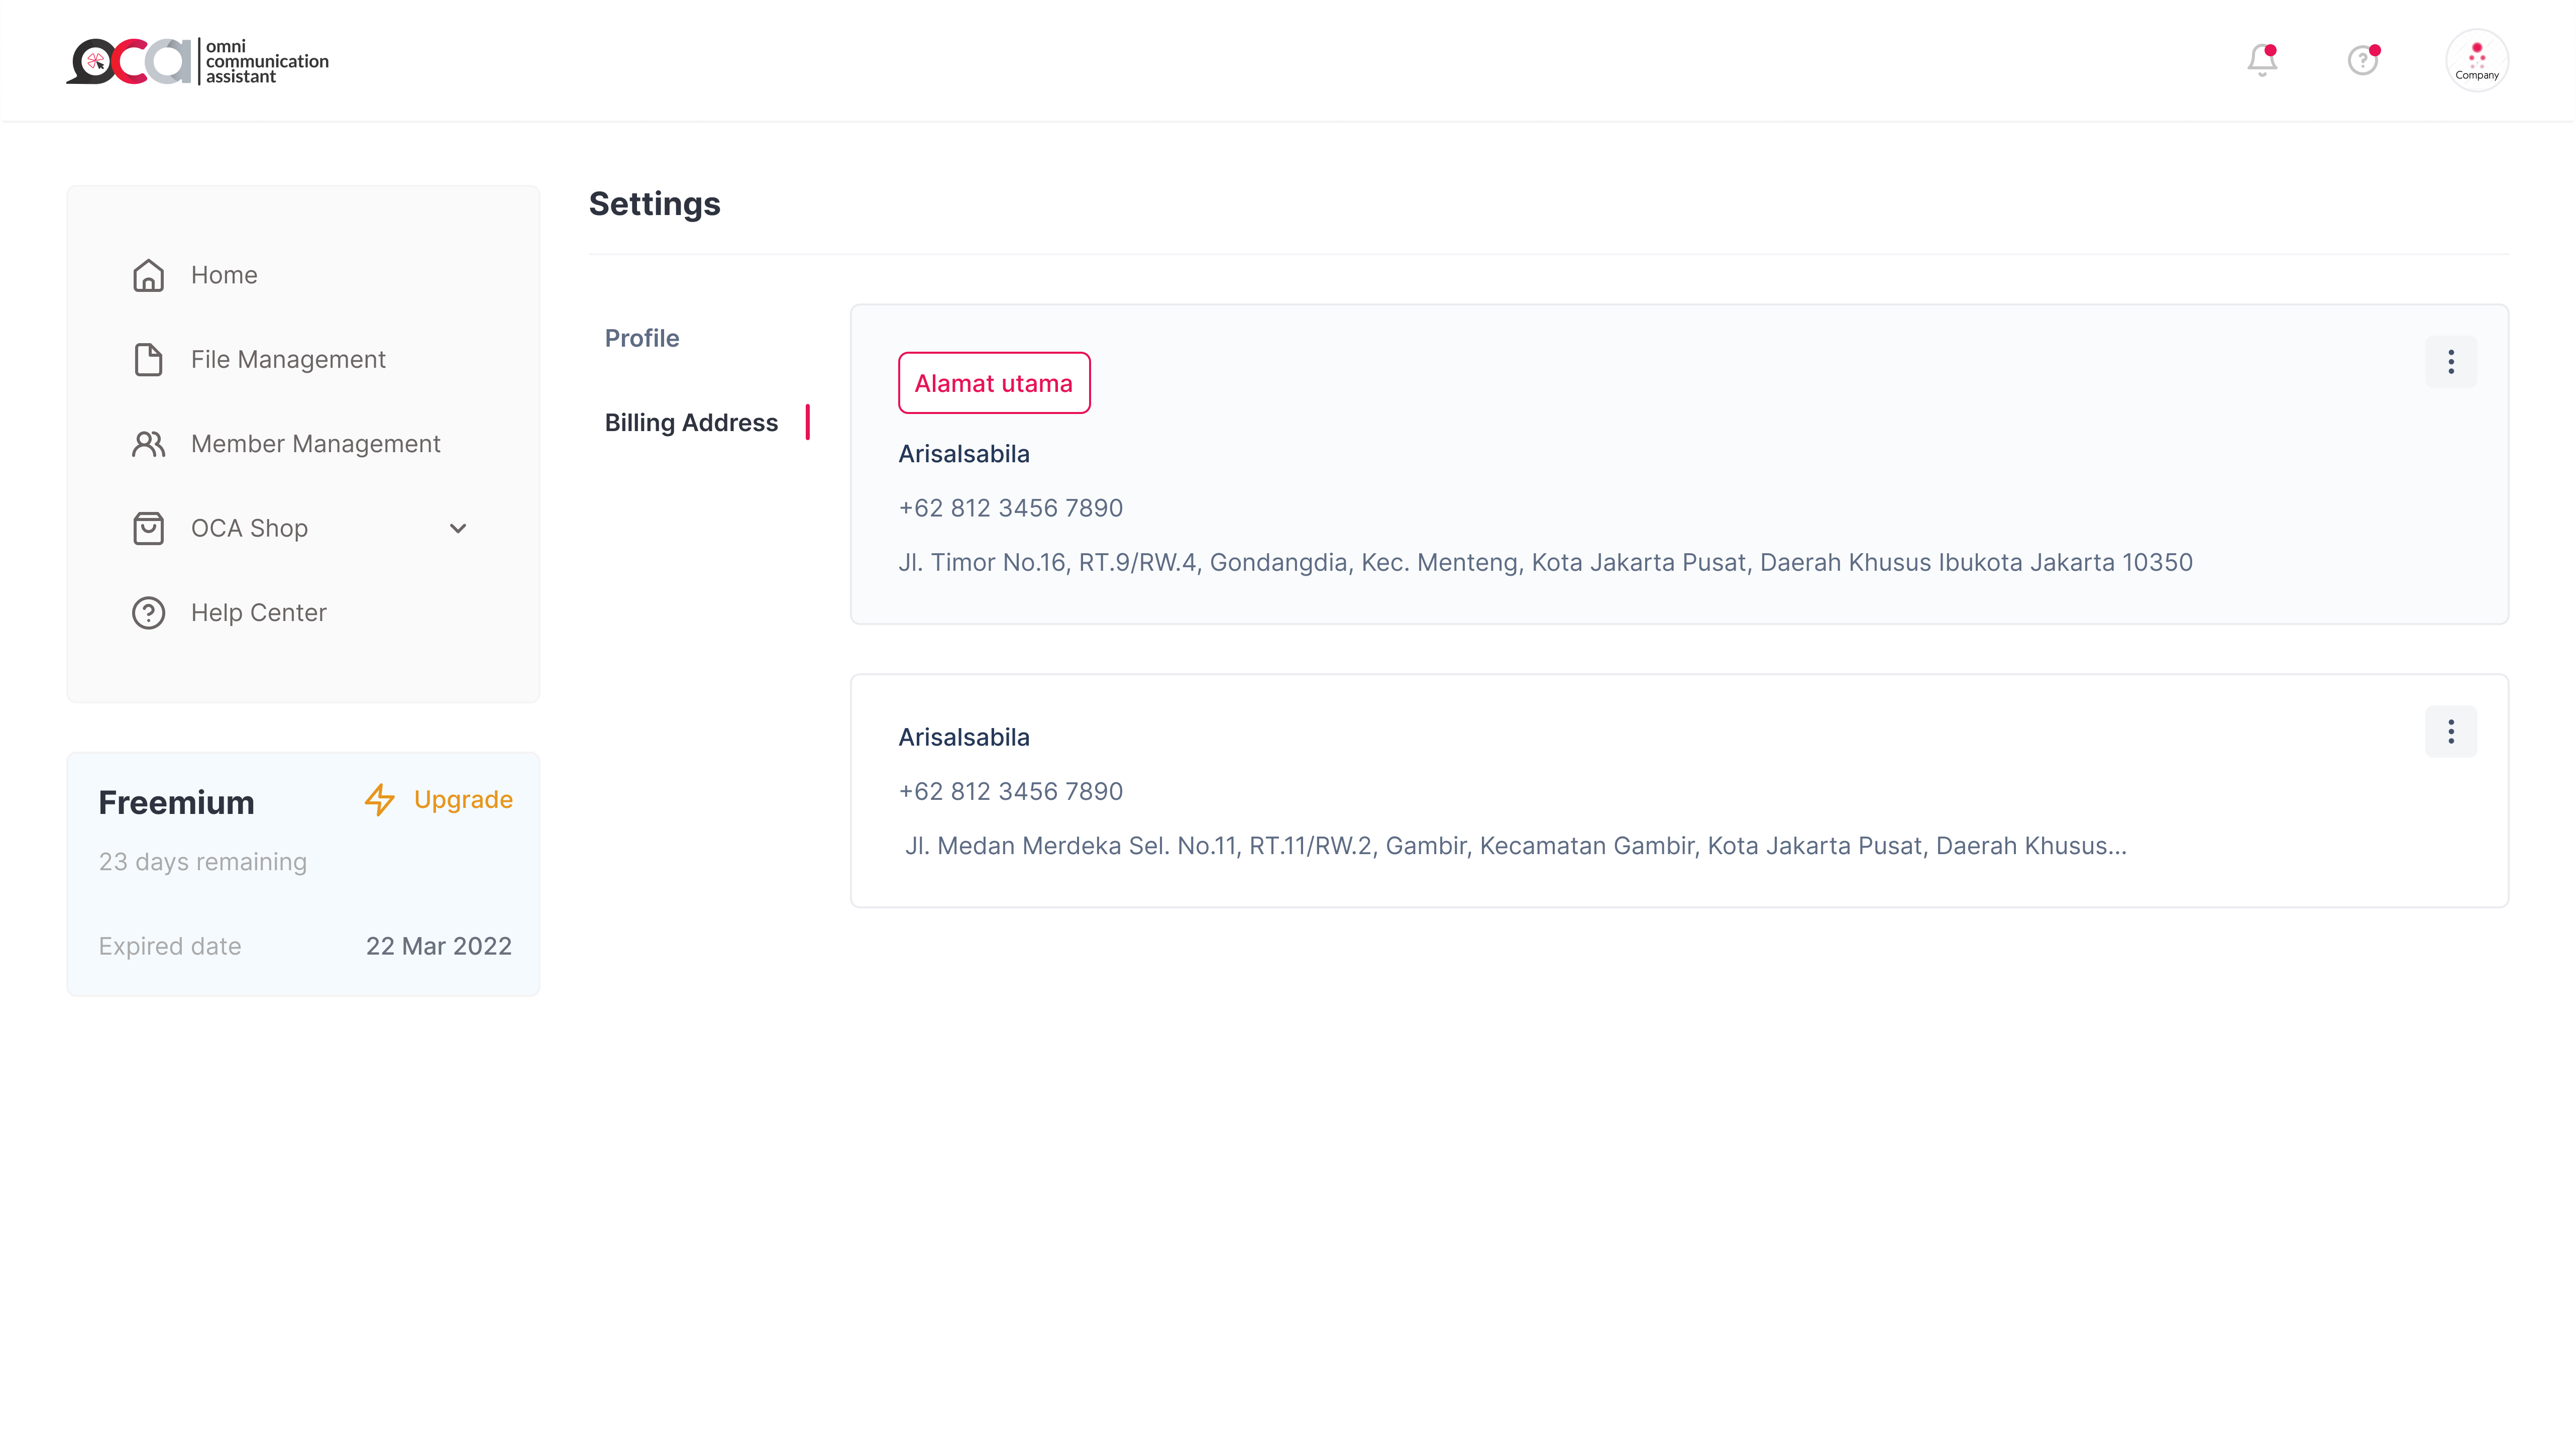This screenshot has width=2576, height=1447.
Task: Expand the OCA Shop chevron
Action: [x=458, y=528]
